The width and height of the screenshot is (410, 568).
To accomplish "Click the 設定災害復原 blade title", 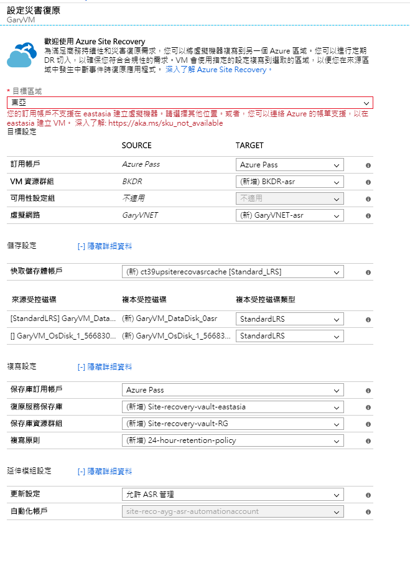I will [x=34, y=11].
